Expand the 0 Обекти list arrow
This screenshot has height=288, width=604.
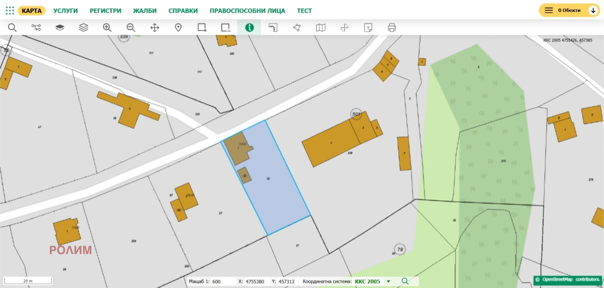[x=593, y=11]
